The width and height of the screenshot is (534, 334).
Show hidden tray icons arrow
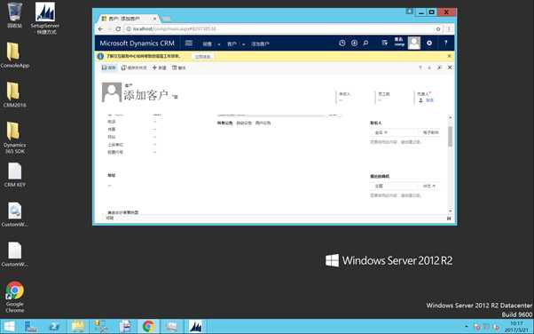click(x=467, y=327)
